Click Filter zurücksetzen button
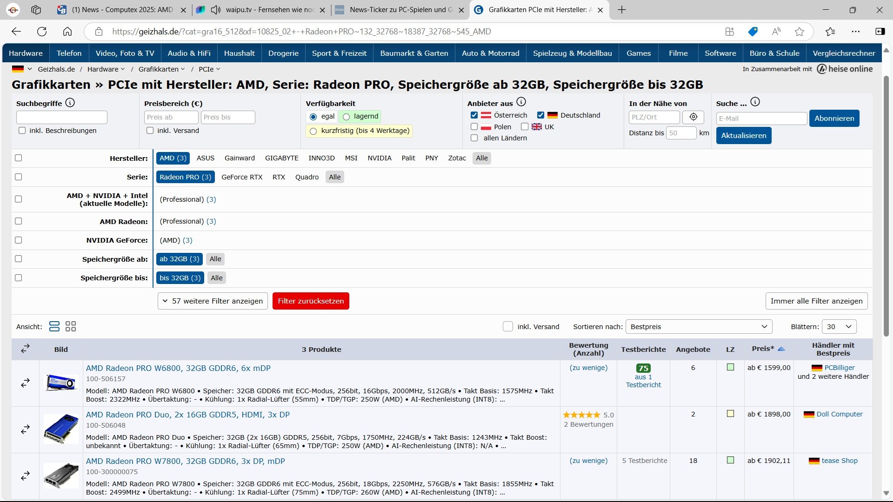 click(x=311, y=301)
